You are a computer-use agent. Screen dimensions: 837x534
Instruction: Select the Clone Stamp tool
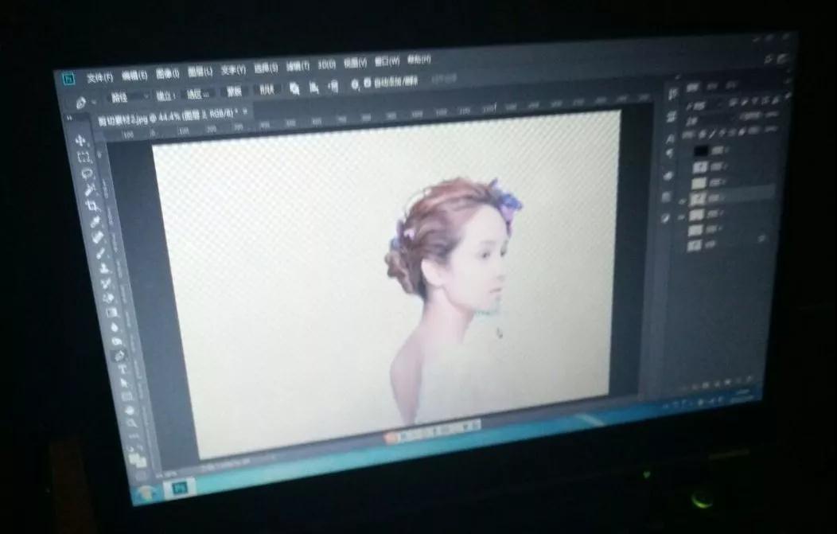click(104, 267)
